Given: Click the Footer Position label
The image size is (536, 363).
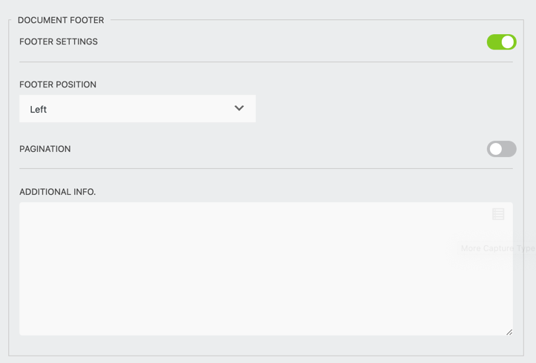Looking at the screenshot, I should [x=58, y=84].
